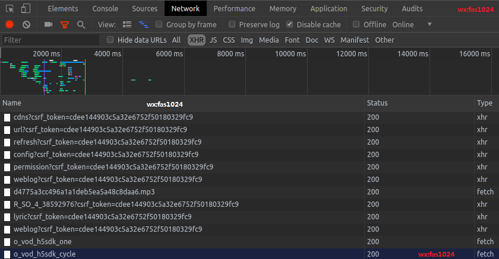The width and height of the screenshot is (499, 259).
Task: Clear the network log
Action: click(26, 24)
